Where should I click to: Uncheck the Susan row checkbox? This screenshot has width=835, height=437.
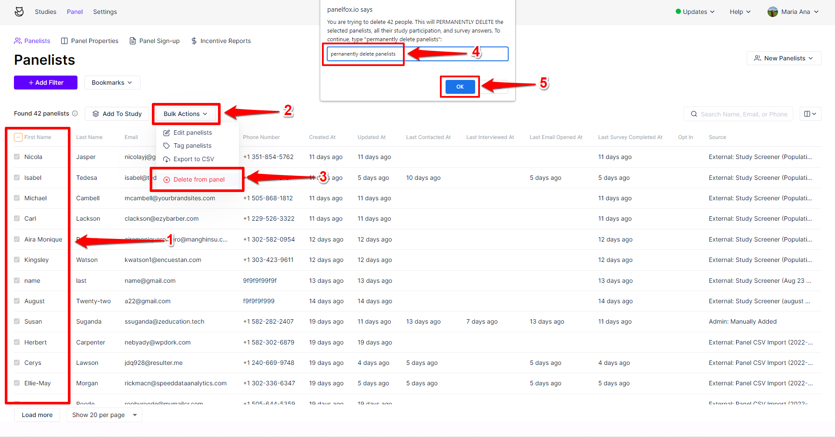tap(17, 321)
